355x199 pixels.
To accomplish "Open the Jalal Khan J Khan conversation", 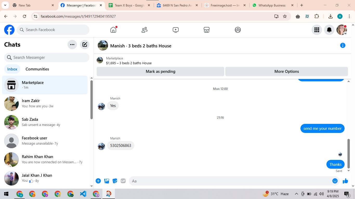I will [x=45, y=178].
